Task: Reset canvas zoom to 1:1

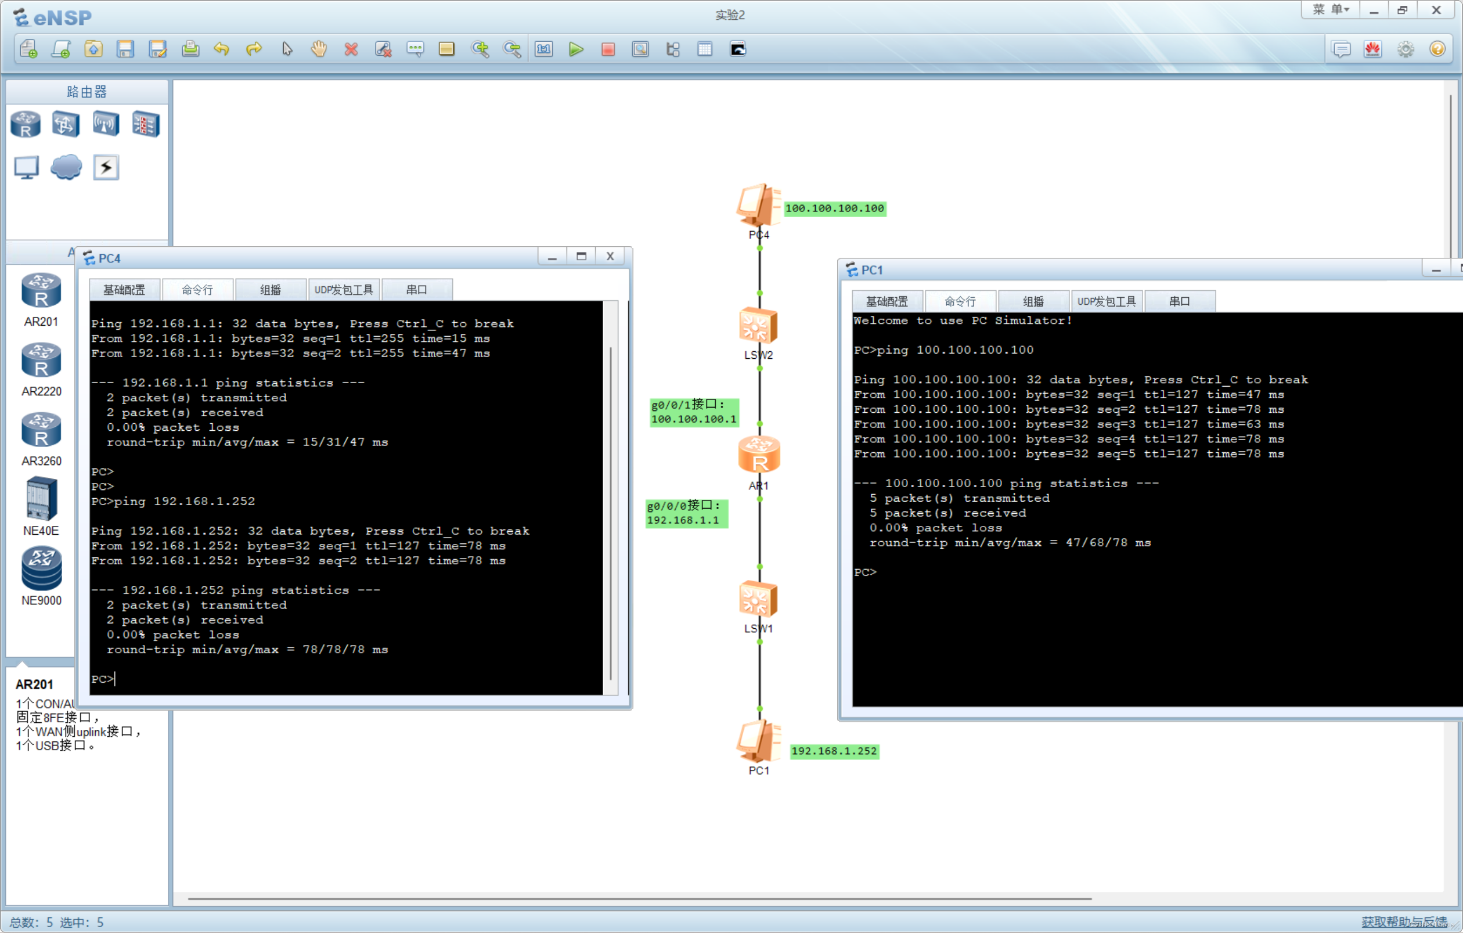Action: pos(544,49)
